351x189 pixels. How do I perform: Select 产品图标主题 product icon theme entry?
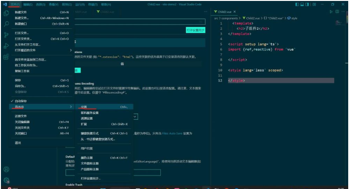click(x=104, y=169)
